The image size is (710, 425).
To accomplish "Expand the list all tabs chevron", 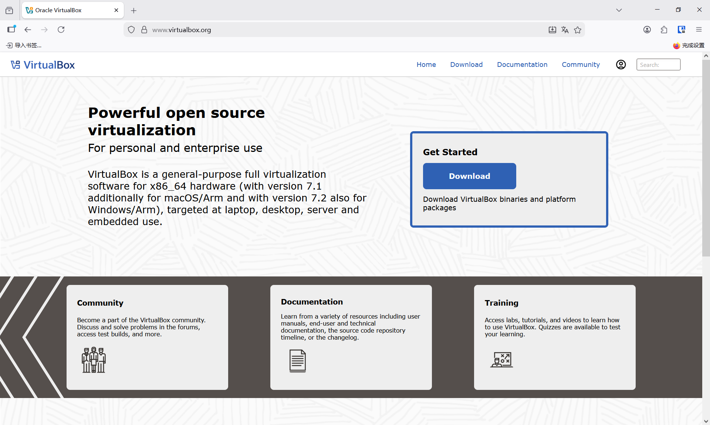I will pos(619,10).
